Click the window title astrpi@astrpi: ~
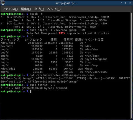 [x=66, y=3]
